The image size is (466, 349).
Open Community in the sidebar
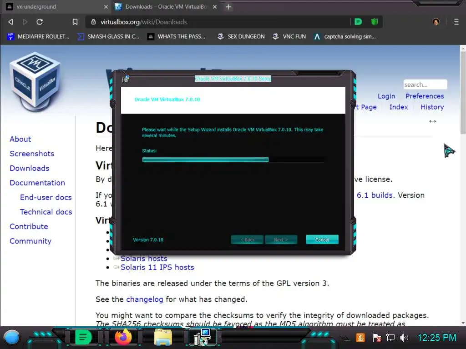30,241
